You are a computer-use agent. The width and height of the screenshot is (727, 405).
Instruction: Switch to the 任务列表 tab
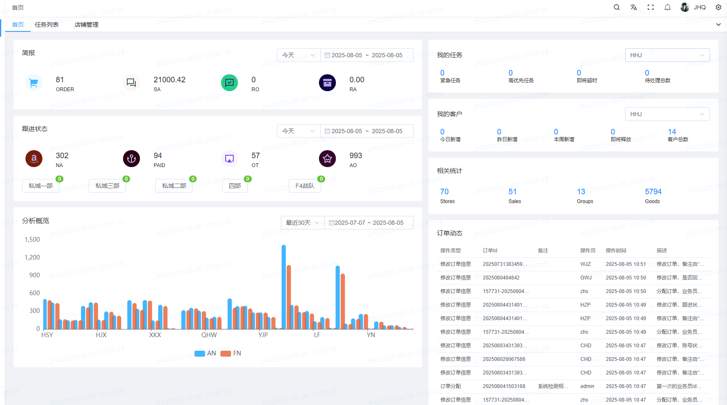coord(47,25)
